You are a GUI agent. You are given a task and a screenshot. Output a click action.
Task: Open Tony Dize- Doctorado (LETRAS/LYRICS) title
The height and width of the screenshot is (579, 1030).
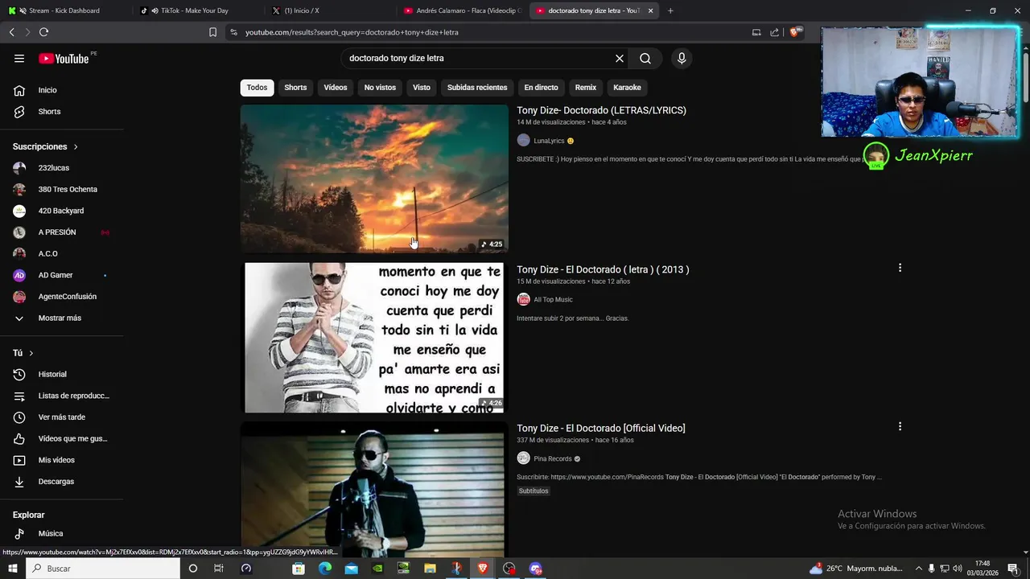601,110
